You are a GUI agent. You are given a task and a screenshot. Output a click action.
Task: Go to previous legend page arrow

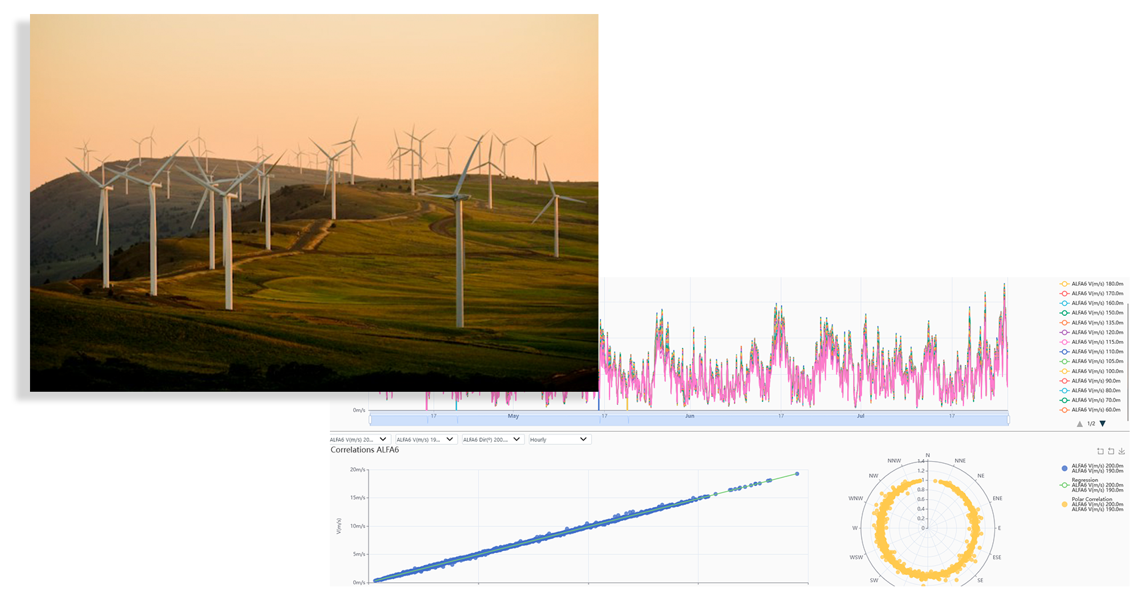tap(1080, 424)
